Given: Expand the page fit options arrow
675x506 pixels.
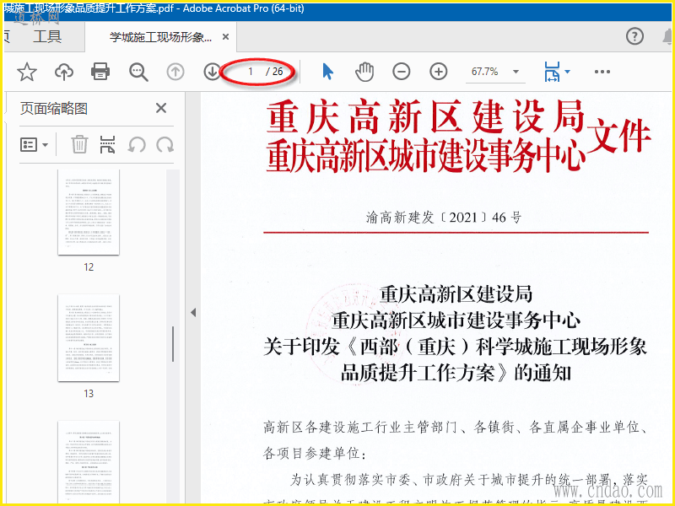Looking at the screenshot, I should coord(567,72).
